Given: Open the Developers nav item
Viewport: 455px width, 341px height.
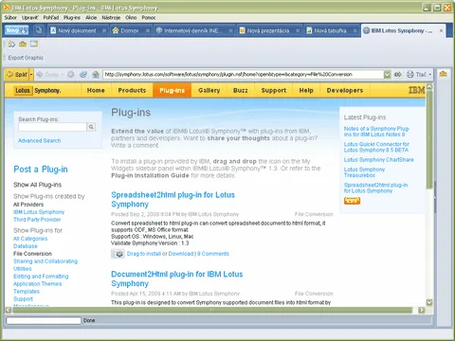Looking at the screenshot, I should 345,90.
